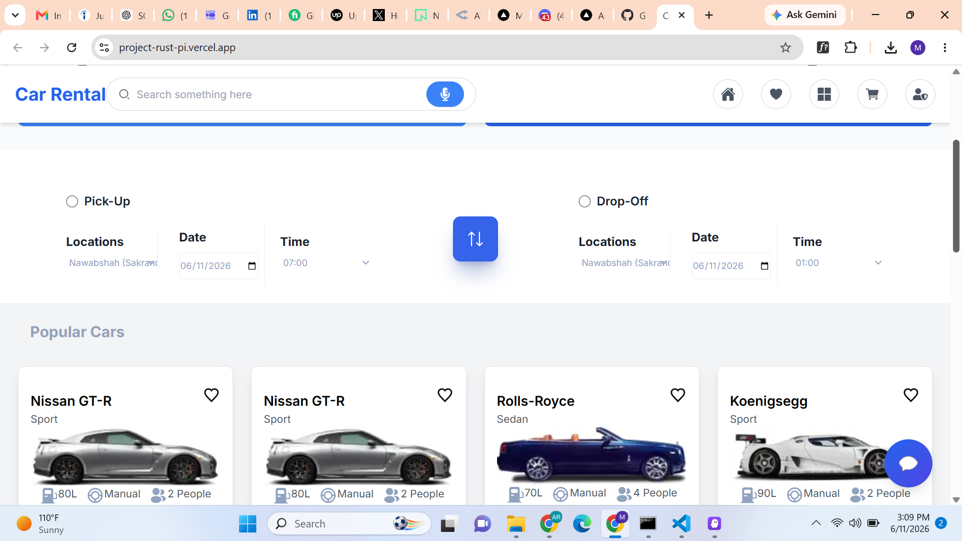
Task: Select the Drop-Off radio button
Action: 585,201
